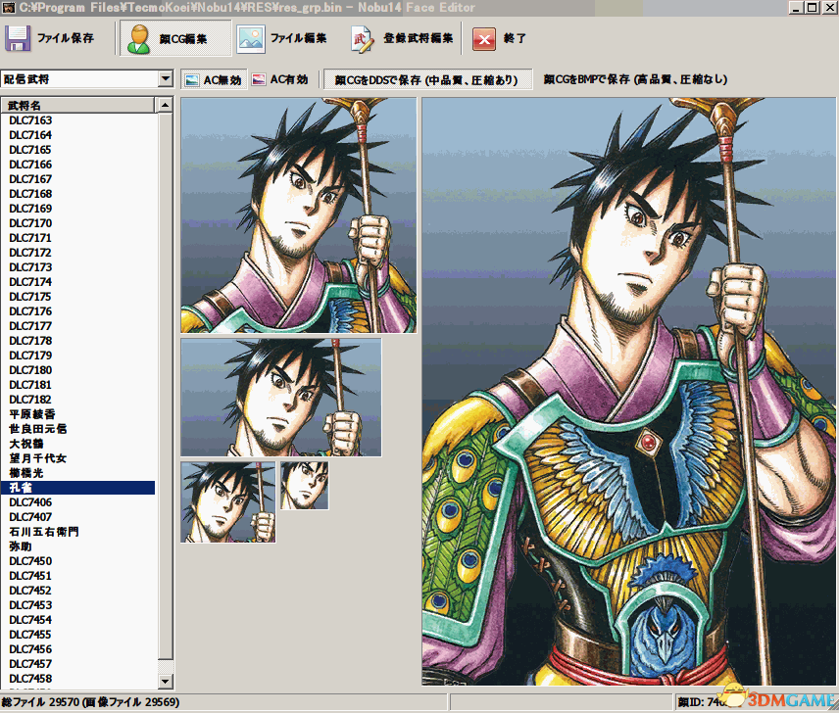This screenshot has width=839, height=713.
Task: Disable AC with AC無効 button
Action: [214, 80]
